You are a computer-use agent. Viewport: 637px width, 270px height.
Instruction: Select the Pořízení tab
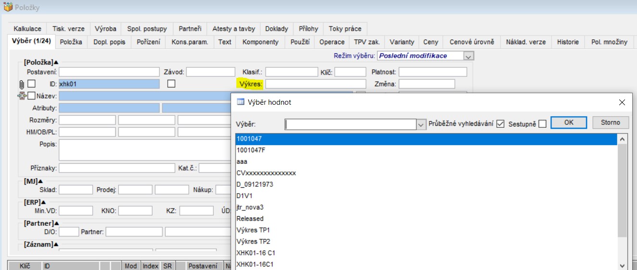click(x=148, y=42)
